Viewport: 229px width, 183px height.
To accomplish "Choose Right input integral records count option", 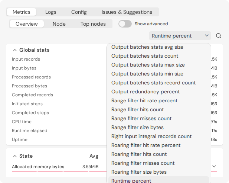I will click(x=159, y=137).
